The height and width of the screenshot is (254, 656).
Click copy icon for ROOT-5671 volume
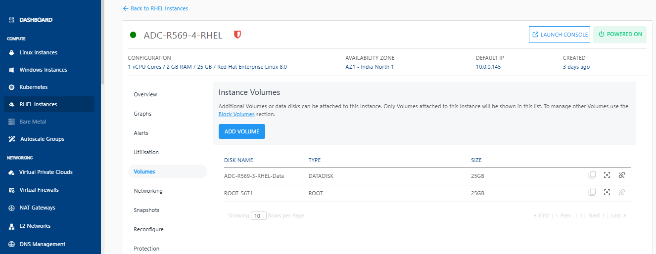point(592,192)
